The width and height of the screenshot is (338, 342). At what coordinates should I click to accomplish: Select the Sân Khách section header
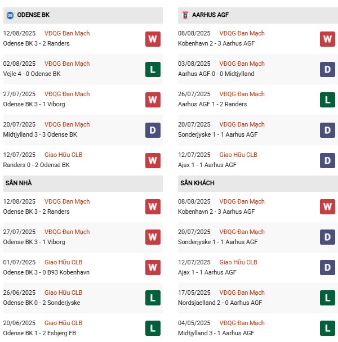pos(197,183)
